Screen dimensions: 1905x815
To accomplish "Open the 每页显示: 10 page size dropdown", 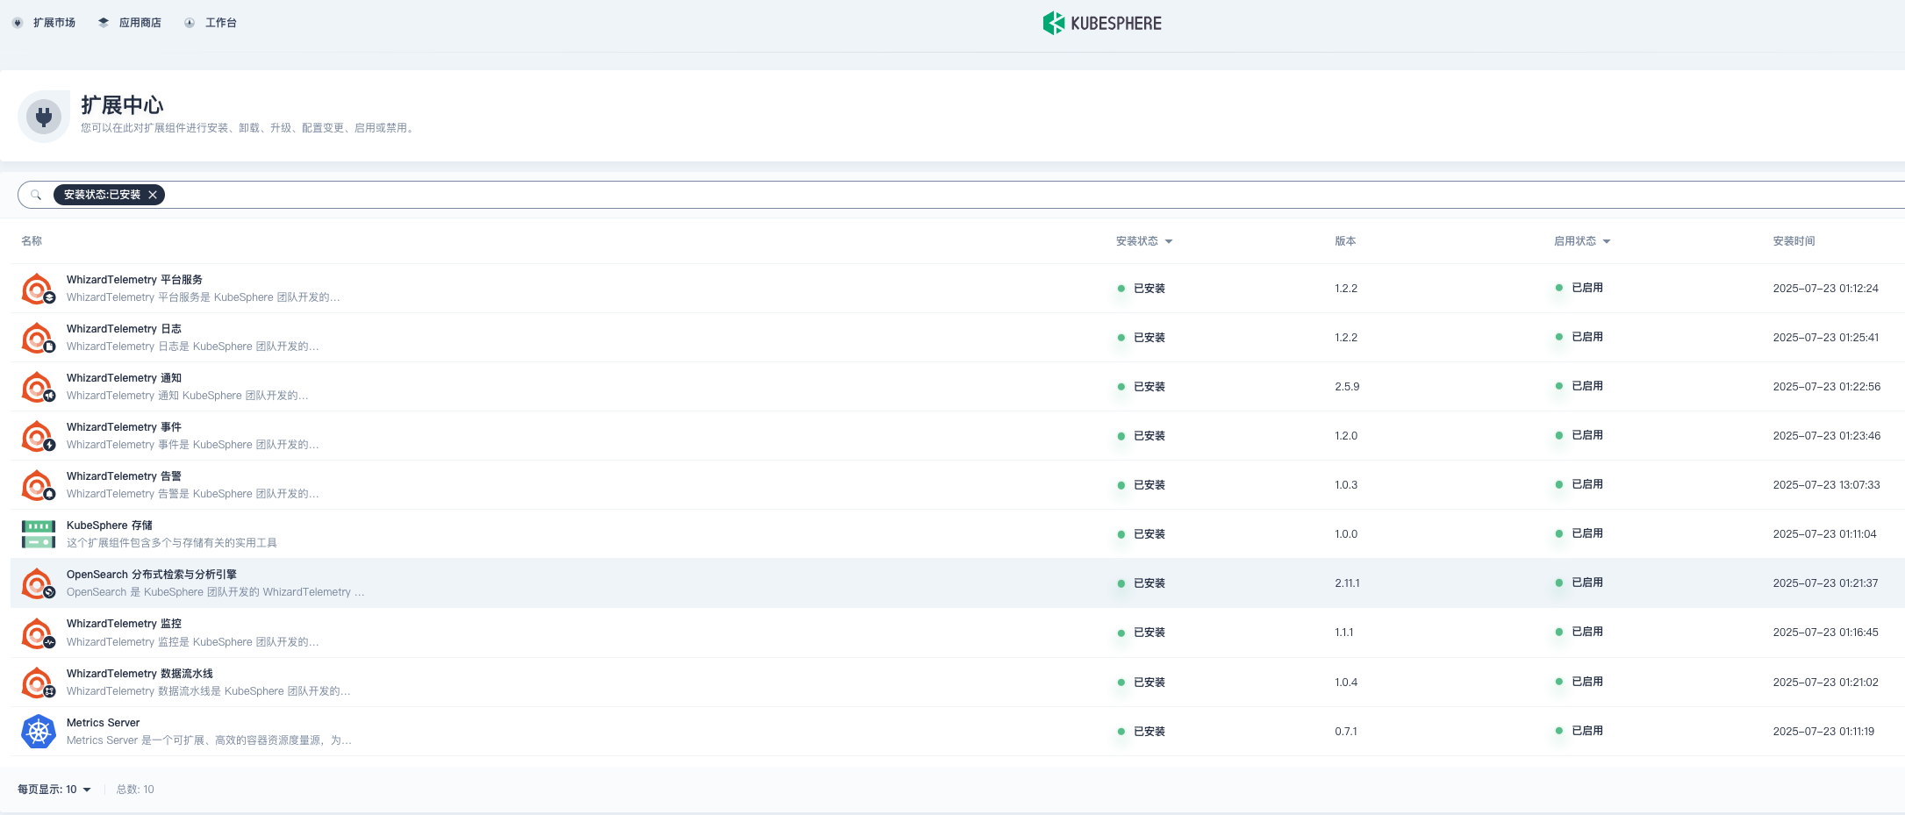I will click(x=54, y=790).
